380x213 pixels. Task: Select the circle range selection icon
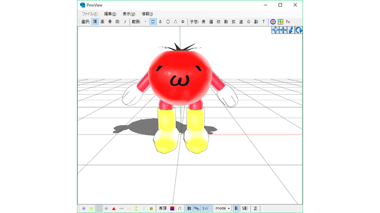pos(168,22)
